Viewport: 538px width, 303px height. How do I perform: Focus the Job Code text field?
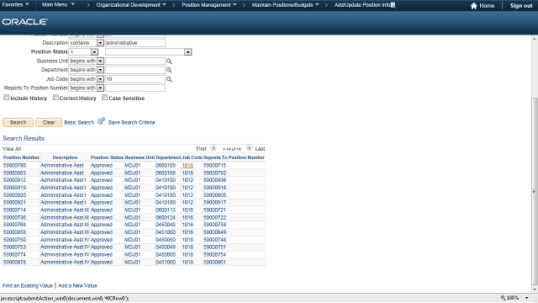tap(135, 79)
